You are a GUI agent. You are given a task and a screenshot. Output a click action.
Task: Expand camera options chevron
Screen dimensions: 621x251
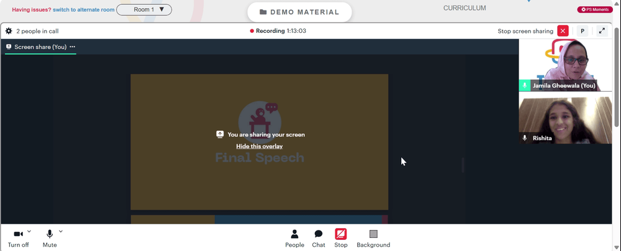click(29, 231)
